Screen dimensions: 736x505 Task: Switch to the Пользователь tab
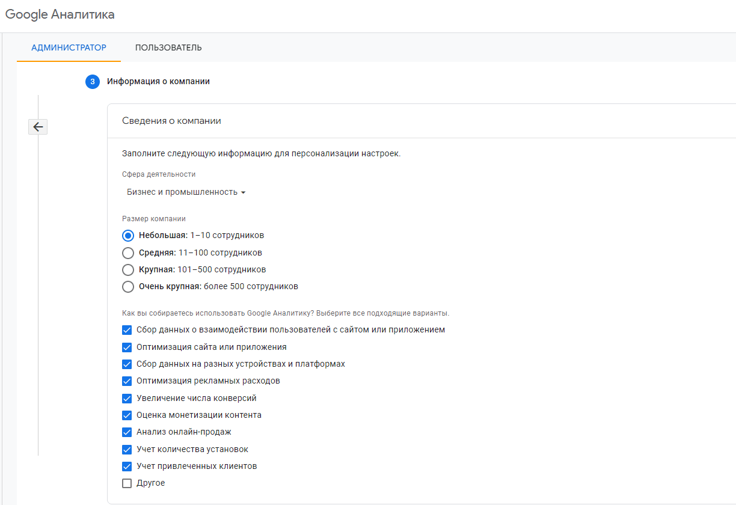[168, 47]
